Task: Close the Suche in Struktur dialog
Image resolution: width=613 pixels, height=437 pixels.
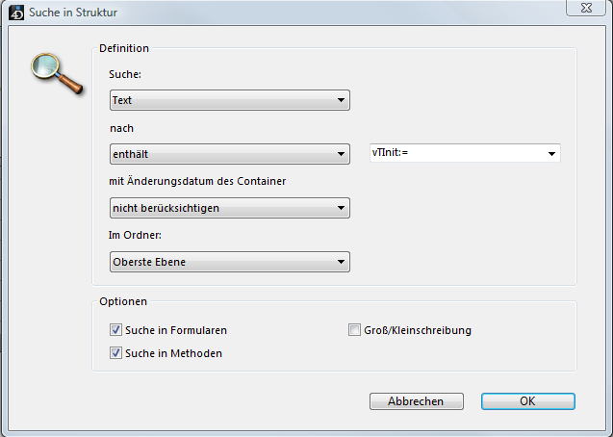Action: pos(579,11)
